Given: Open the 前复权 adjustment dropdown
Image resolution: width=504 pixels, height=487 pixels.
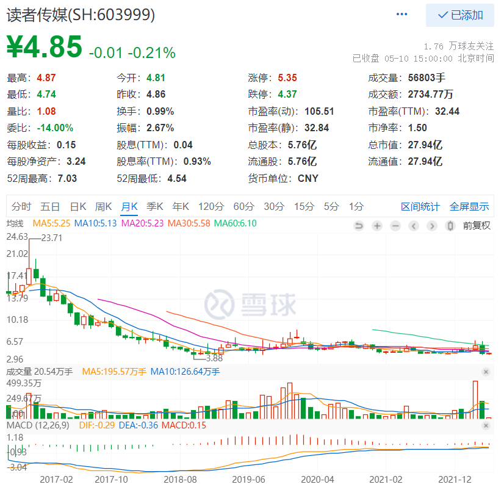Looking at the screenshot, I should click(477, 226).
